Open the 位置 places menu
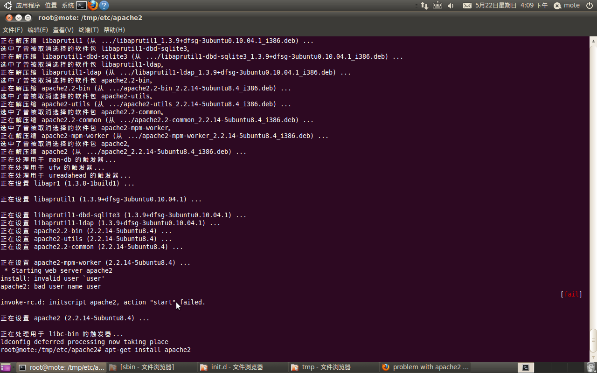Viewport: 597px width, 373px height. point(51,6)
